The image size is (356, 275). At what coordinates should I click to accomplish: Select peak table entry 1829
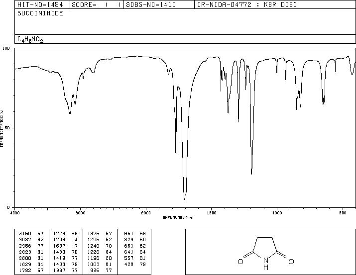coord(31,264)
